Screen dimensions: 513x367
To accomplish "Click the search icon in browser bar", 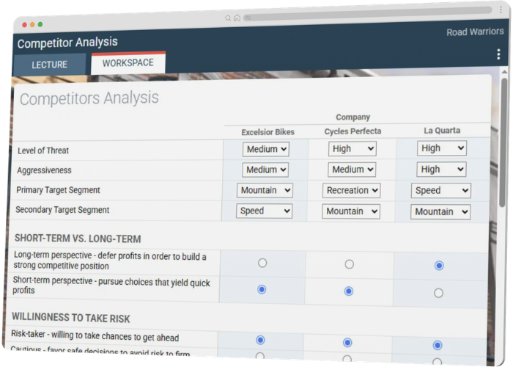I will pyautogui.click(x=228, y=18).
